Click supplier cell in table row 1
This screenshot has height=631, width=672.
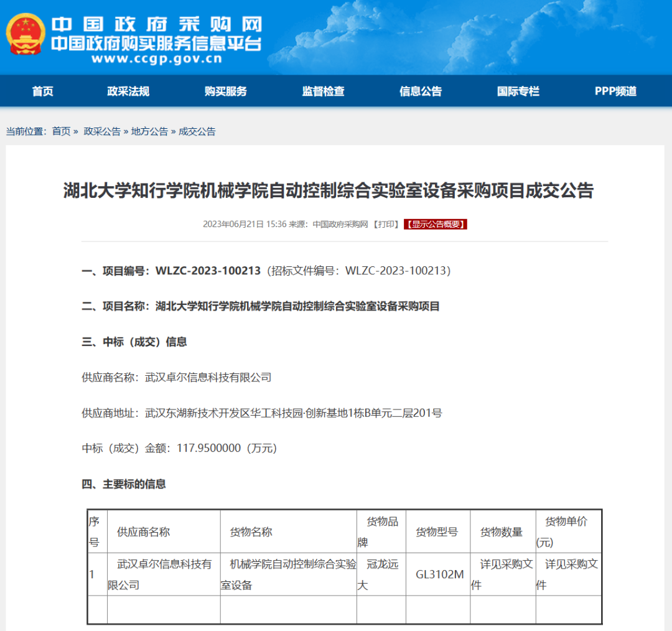pyautogui.click(x=164, y=574)
